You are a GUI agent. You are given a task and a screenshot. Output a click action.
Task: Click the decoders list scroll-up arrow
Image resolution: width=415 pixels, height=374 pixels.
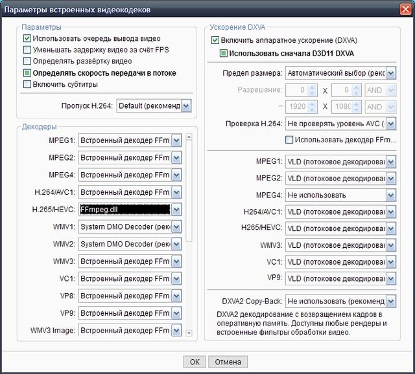click(189, 137)
